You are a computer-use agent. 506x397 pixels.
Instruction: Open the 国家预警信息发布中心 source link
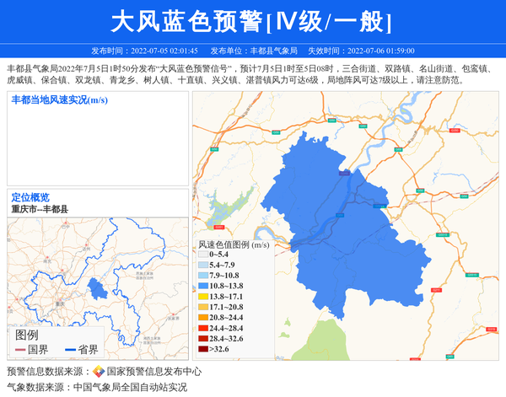153,372
